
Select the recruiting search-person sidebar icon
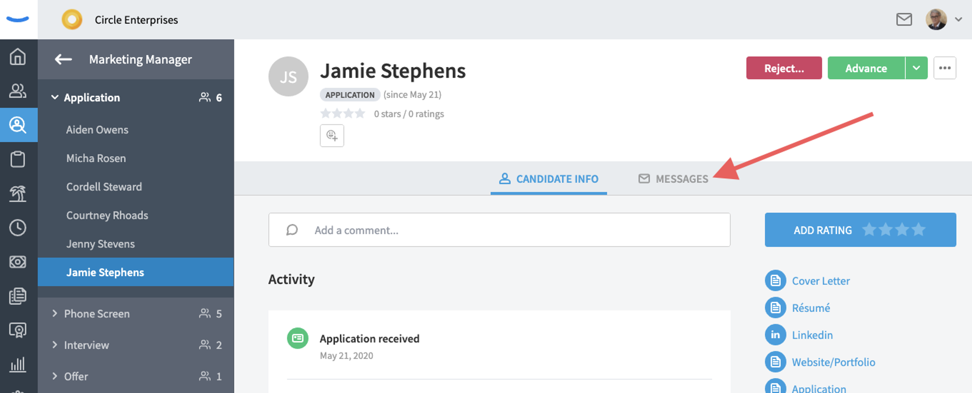[18, 125]
